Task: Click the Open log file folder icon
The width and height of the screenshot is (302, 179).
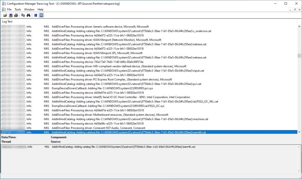Action: [5, 15]
